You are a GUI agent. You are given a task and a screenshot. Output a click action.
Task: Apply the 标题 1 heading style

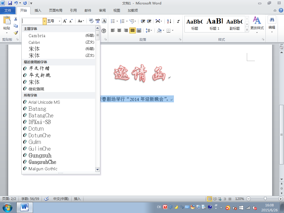click(214, 24)
